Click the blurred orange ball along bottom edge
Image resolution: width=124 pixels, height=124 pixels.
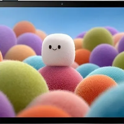point(43,111)
